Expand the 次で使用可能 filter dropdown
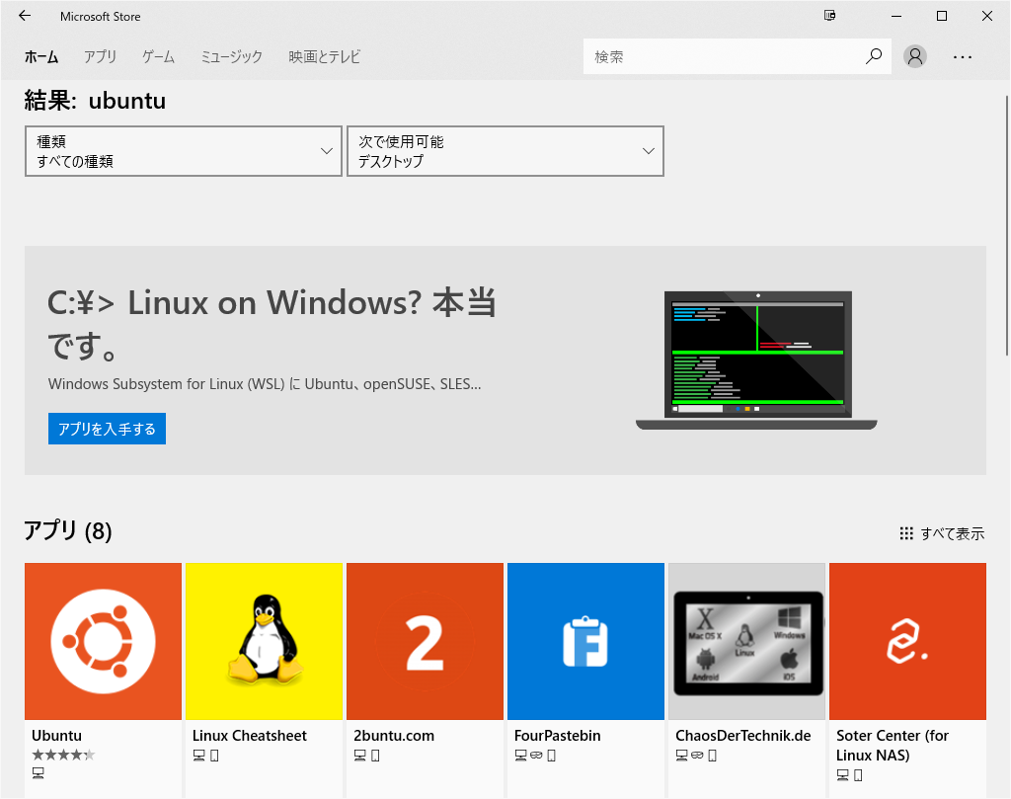Screen dimensions: 1011x799 click(x=505, y=151)
